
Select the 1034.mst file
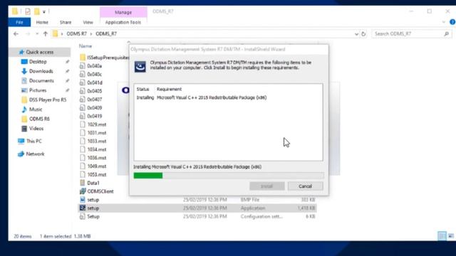coord(97,149)
